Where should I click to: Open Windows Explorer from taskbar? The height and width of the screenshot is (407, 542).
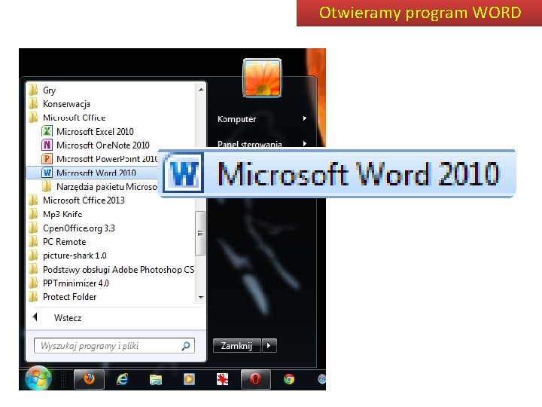click(x=156, y=380)
